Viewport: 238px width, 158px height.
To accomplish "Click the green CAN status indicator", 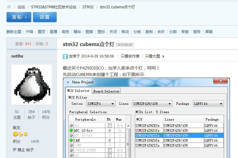I will (x=71, y=140).
